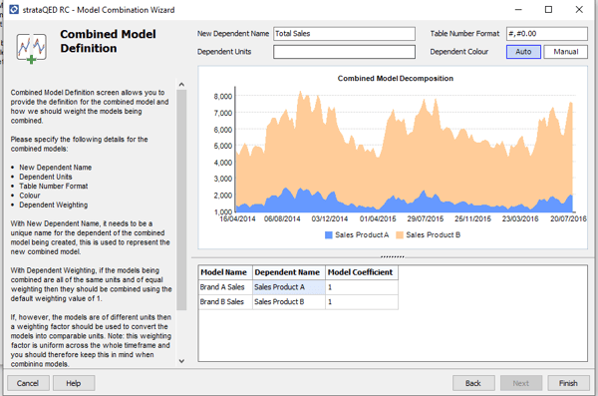Minimize the Model Combination Wizard window

[518, 10]
